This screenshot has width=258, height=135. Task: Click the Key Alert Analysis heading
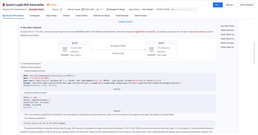[x=32, y=28]
